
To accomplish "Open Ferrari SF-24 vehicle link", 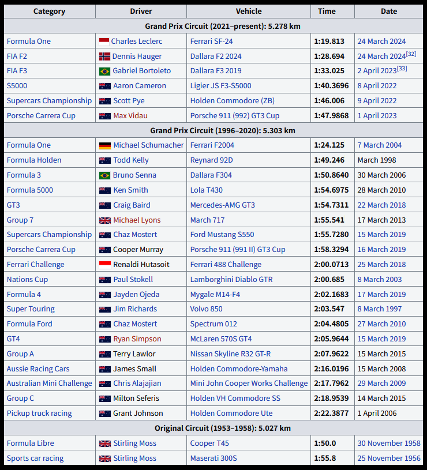I will 211,42.
